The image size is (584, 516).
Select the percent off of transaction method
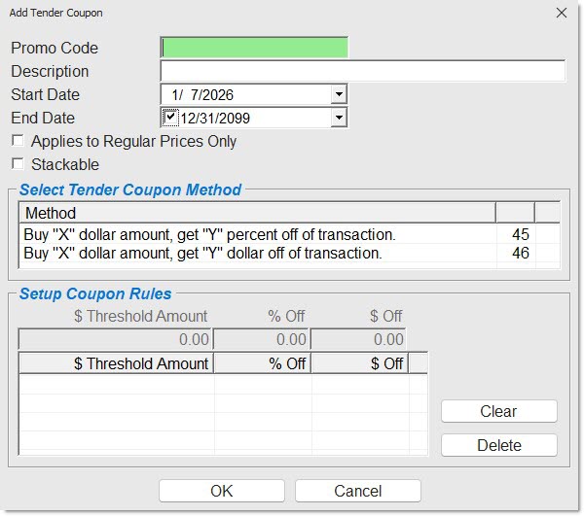(x=209, y=234)
